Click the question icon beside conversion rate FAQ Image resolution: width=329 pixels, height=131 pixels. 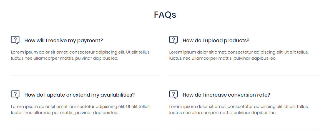coord(174,95)
